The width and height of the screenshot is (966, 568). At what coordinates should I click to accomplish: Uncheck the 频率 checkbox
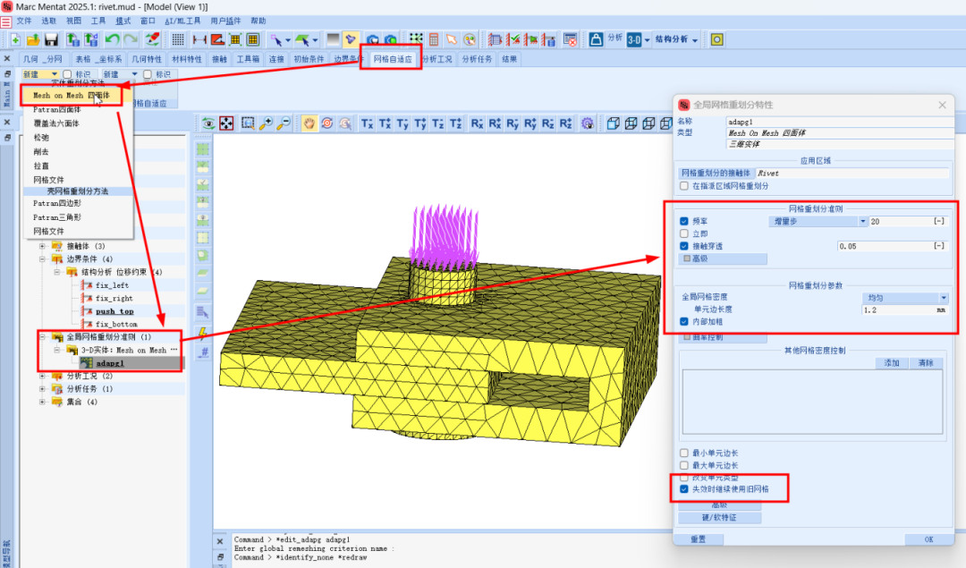click(x=684, y=221)
